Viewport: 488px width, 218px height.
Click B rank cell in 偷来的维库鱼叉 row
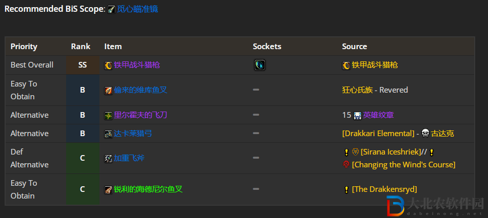click(x=83, y=90)
